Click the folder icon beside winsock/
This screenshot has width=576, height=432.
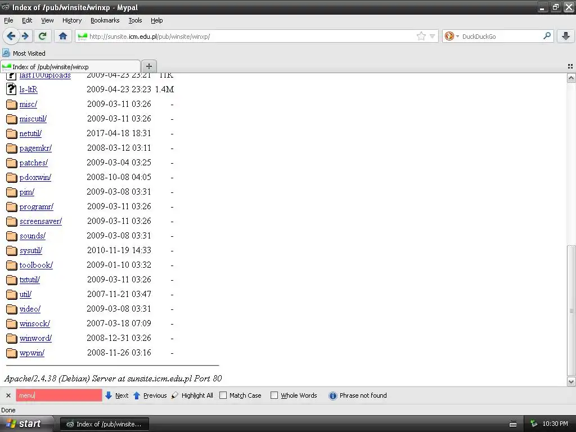click(11, 323)
